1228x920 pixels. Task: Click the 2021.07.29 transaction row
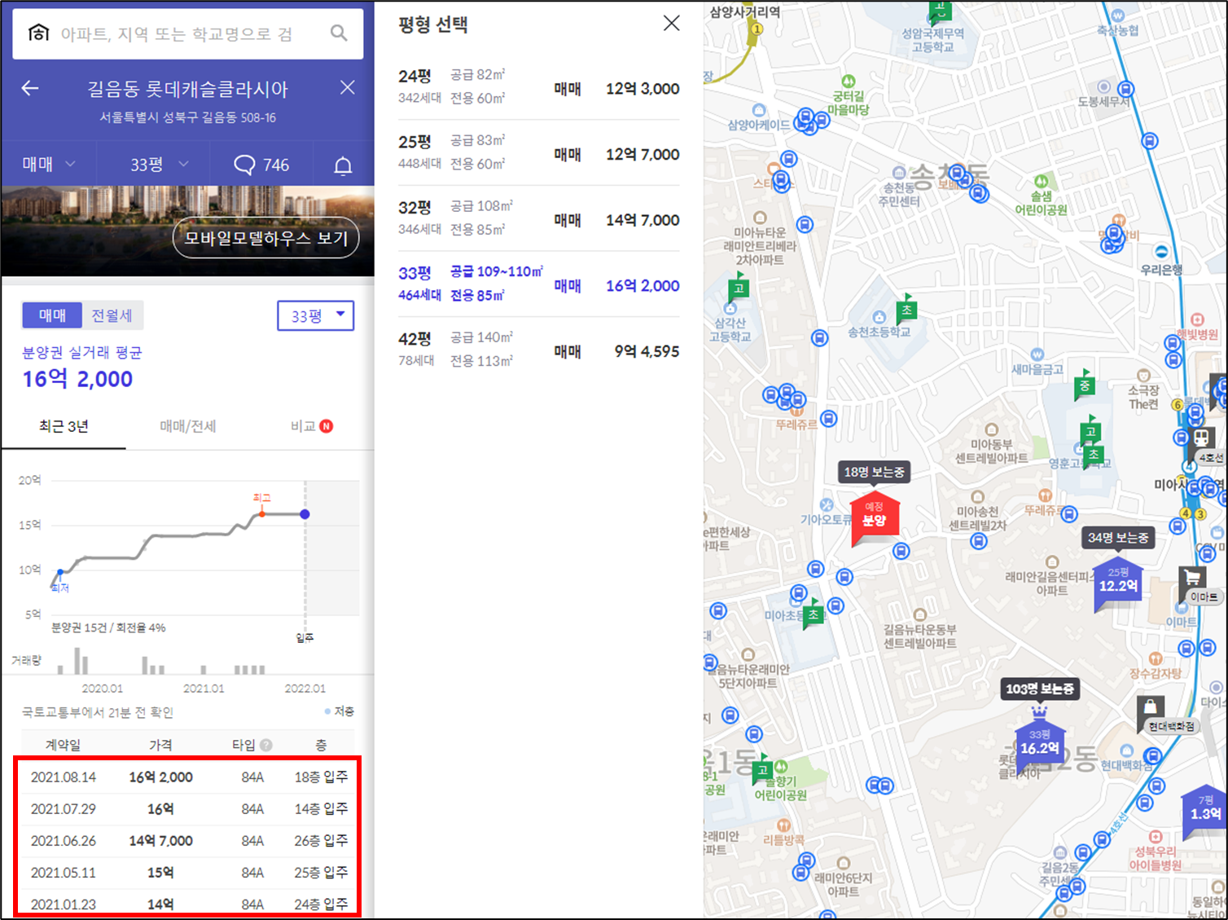pyautogui.click(x=189, y=808)
